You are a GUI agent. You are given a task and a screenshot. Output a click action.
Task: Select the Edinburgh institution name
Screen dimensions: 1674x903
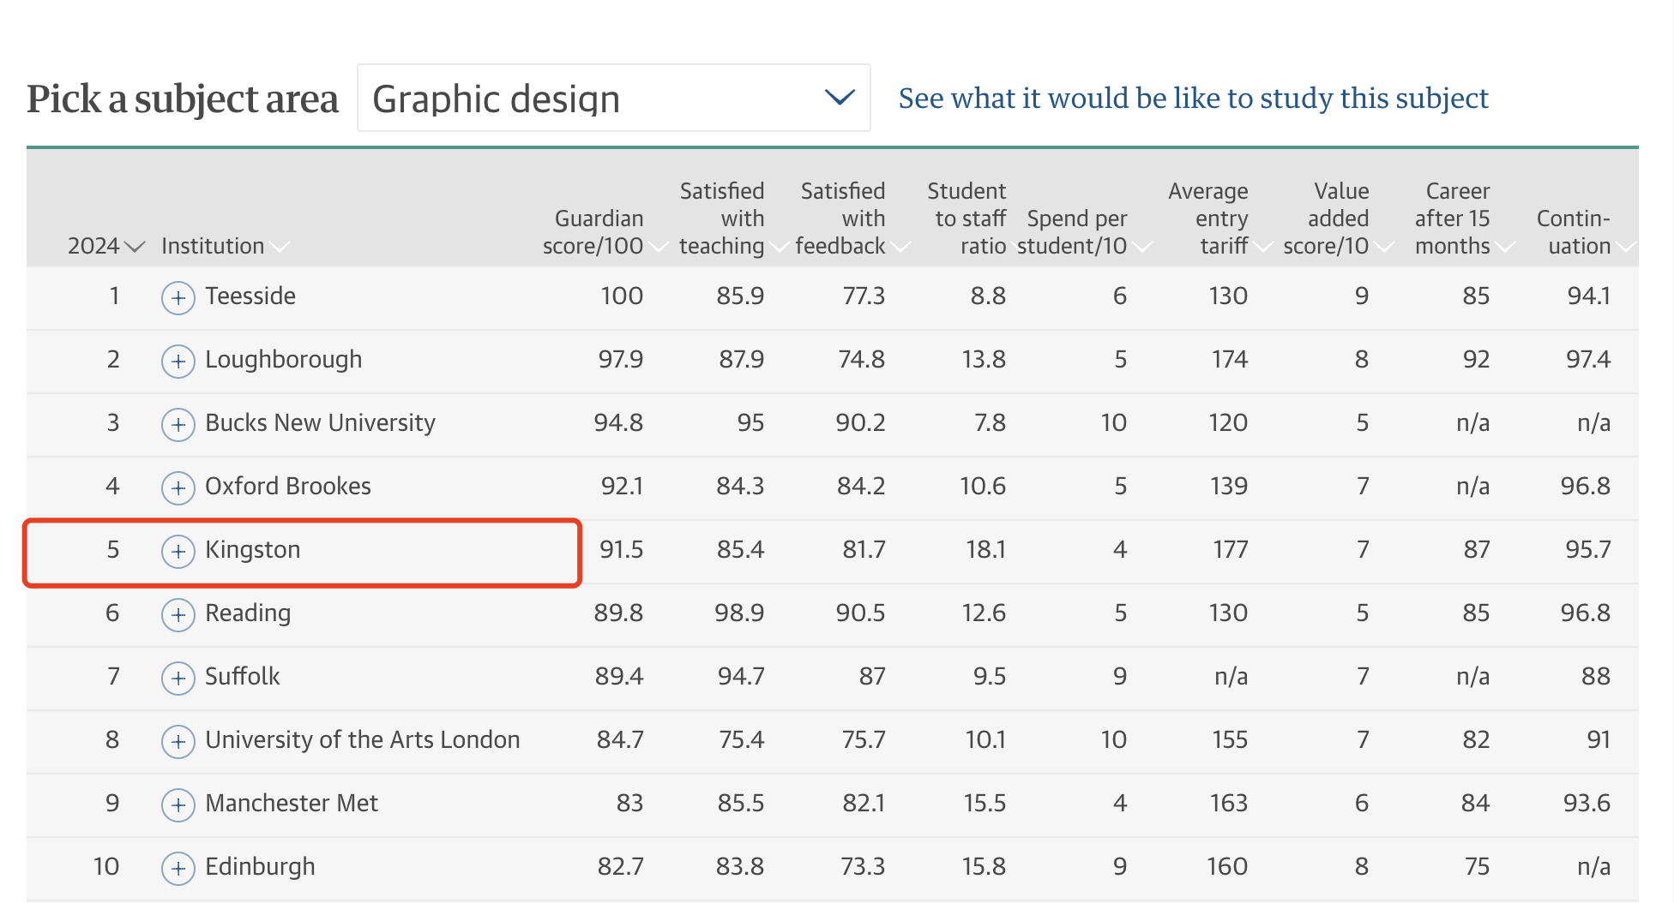point(260,867)
